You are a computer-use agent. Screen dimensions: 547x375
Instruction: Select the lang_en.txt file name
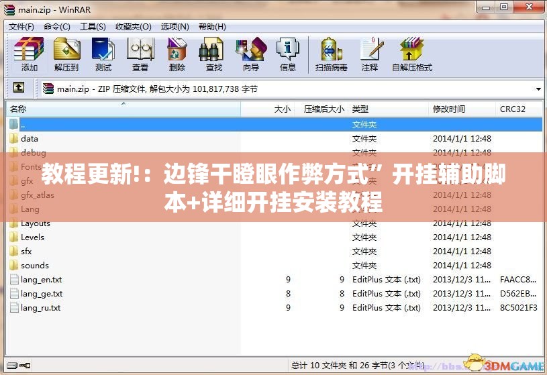tap(41, 280)
